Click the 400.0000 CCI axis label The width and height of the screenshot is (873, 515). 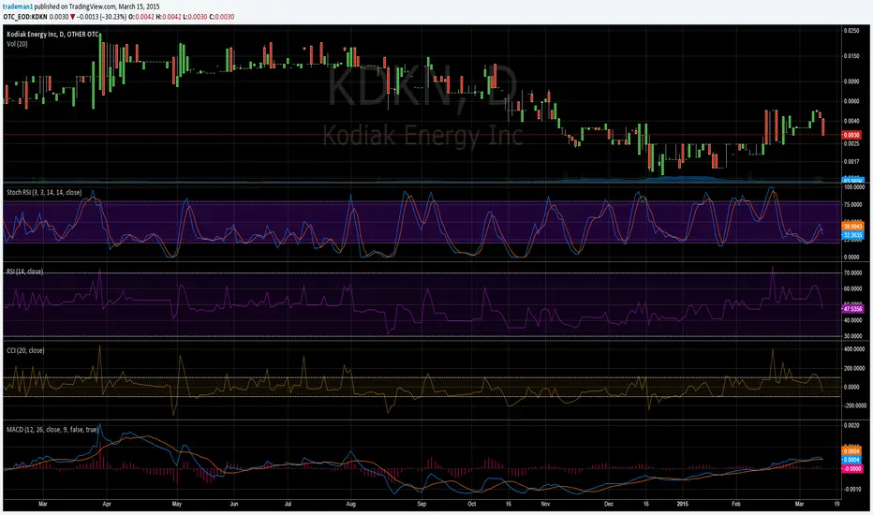[854, 349]
